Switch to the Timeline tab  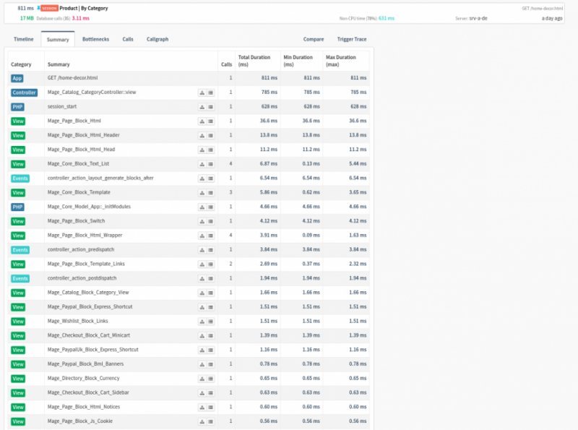pyautogui.click(x=24, y=39)
